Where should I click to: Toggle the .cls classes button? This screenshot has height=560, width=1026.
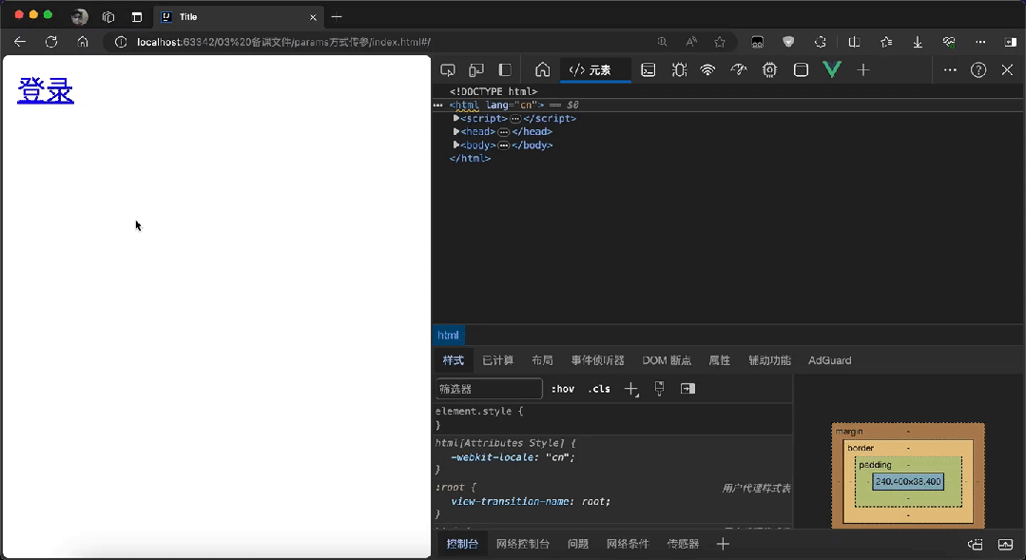599,389
